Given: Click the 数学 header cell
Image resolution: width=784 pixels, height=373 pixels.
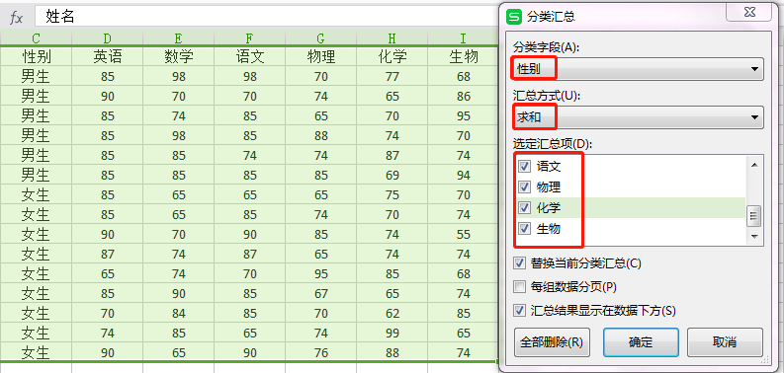Looking at the screenshot, I should click(x=179, y=56).
